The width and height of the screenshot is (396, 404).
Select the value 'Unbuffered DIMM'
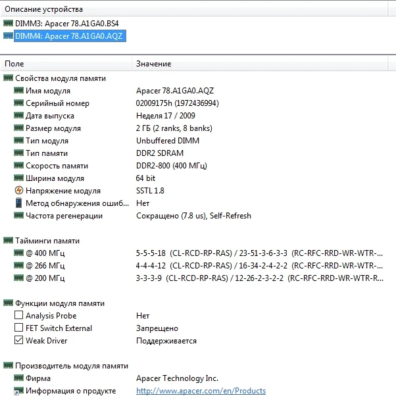(x=168, y=141)
